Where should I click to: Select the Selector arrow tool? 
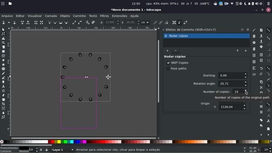point(3,29)
